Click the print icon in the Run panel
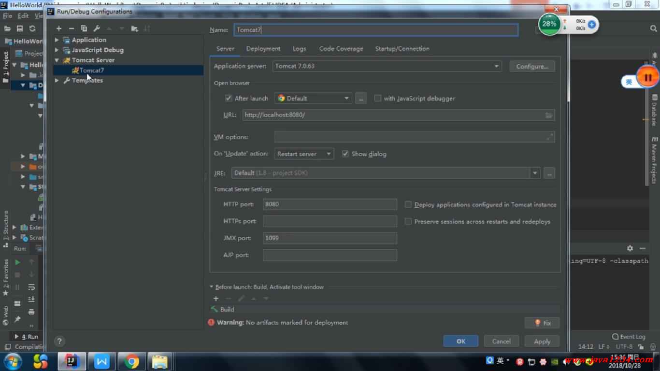Viewport: 660px width, 371px height. click(31, 312)
